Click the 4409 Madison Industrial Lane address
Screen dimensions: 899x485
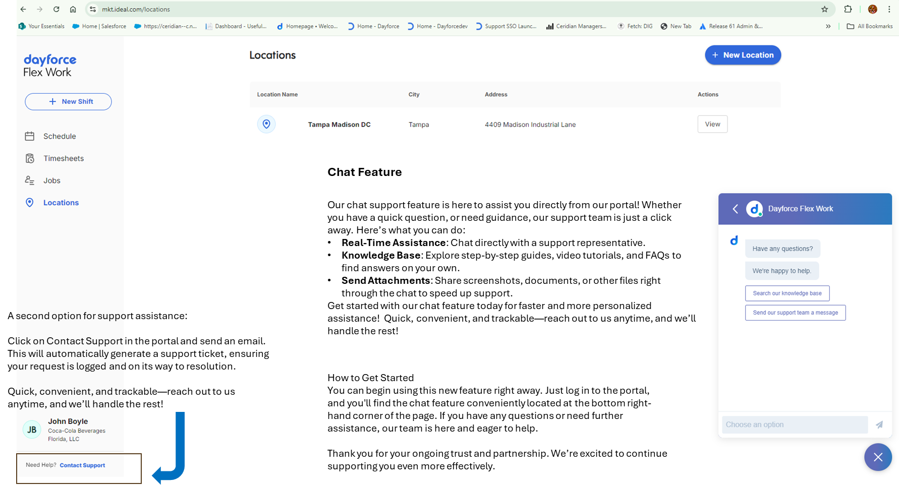click(530, 125)
